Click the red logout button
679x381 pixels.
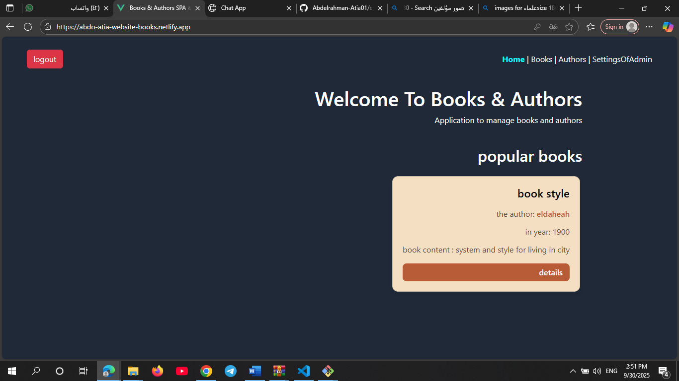tap(45, 59)
